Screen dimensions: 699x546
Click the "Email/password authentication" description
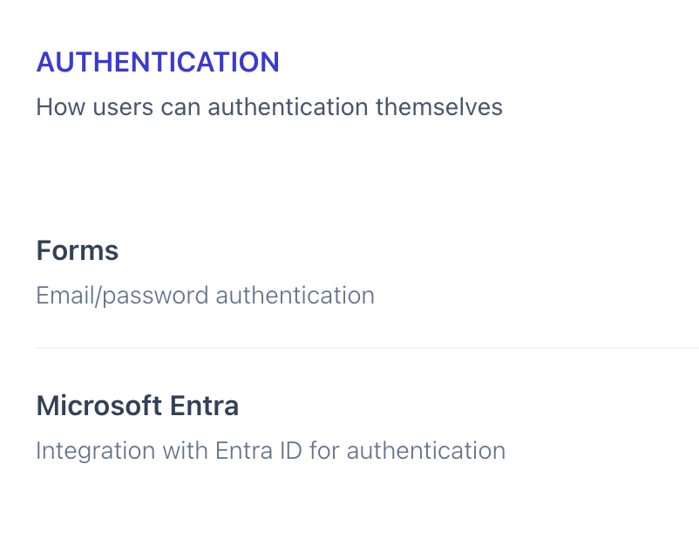(205, 296)
